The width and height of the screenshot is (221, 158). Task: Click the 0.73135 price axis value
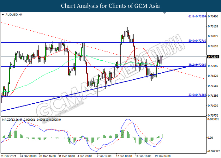tap(213, 26)
